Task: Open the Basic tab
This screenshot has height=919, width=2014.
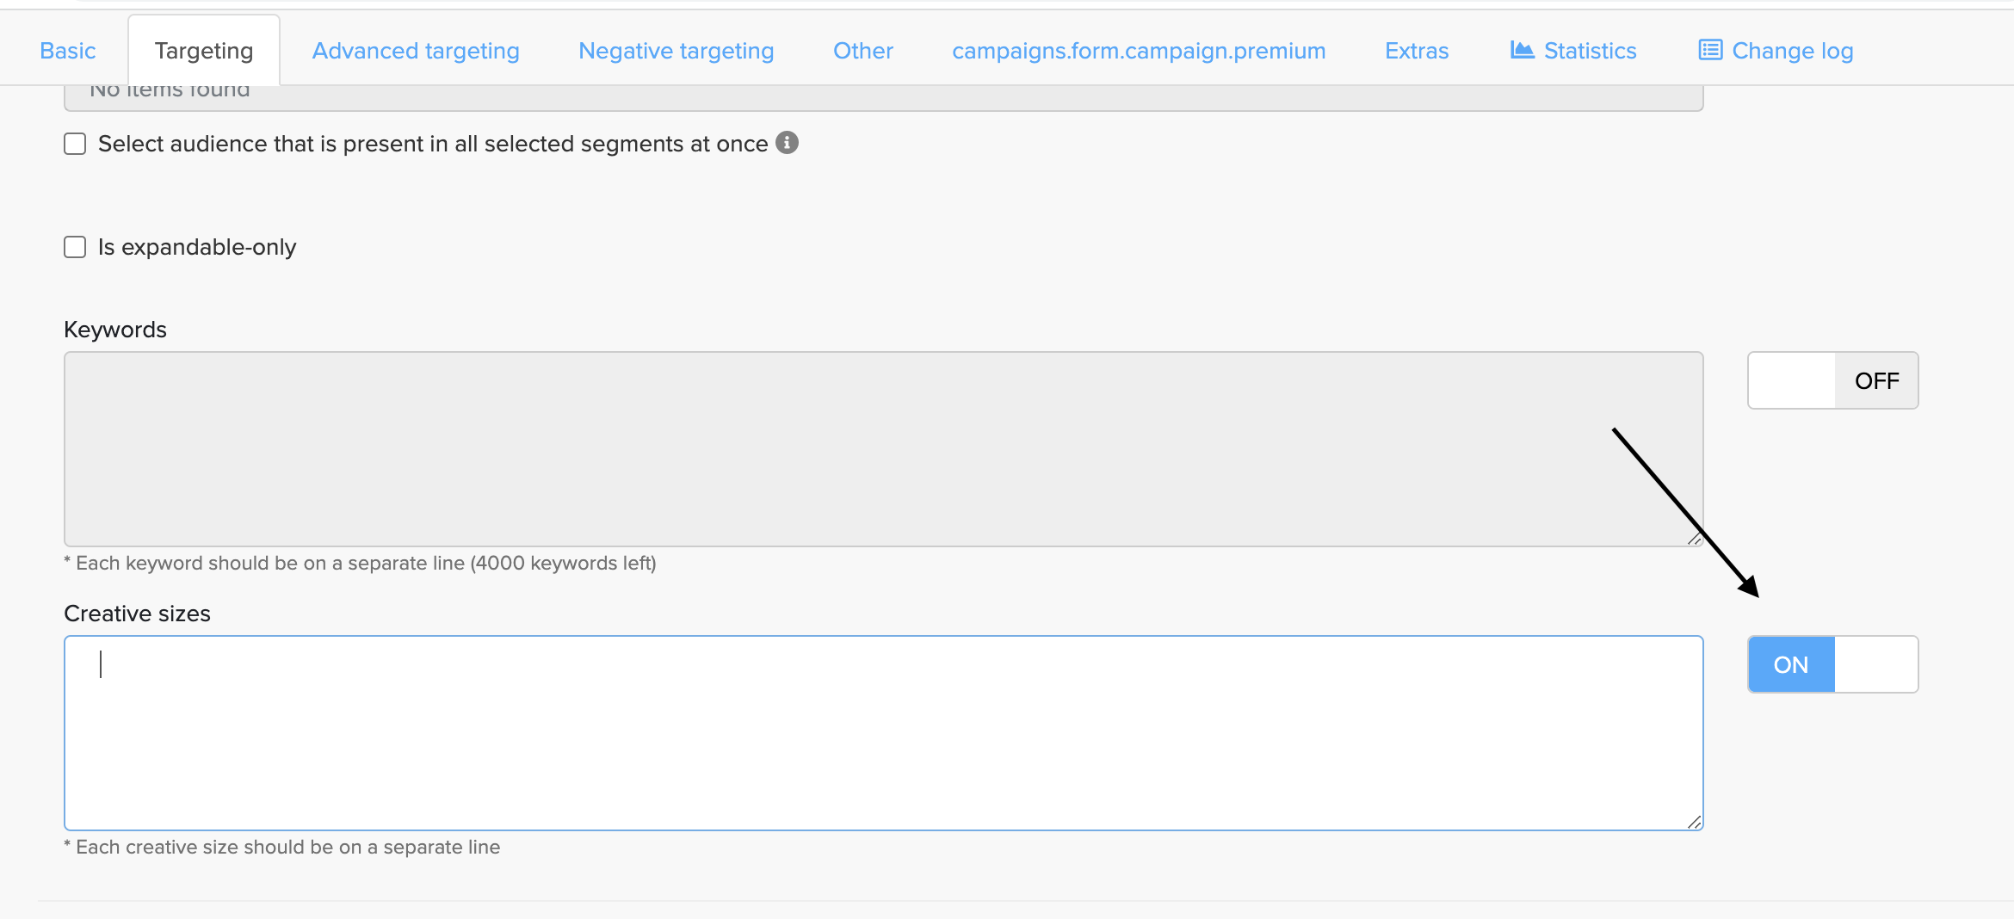Action: 67,51
